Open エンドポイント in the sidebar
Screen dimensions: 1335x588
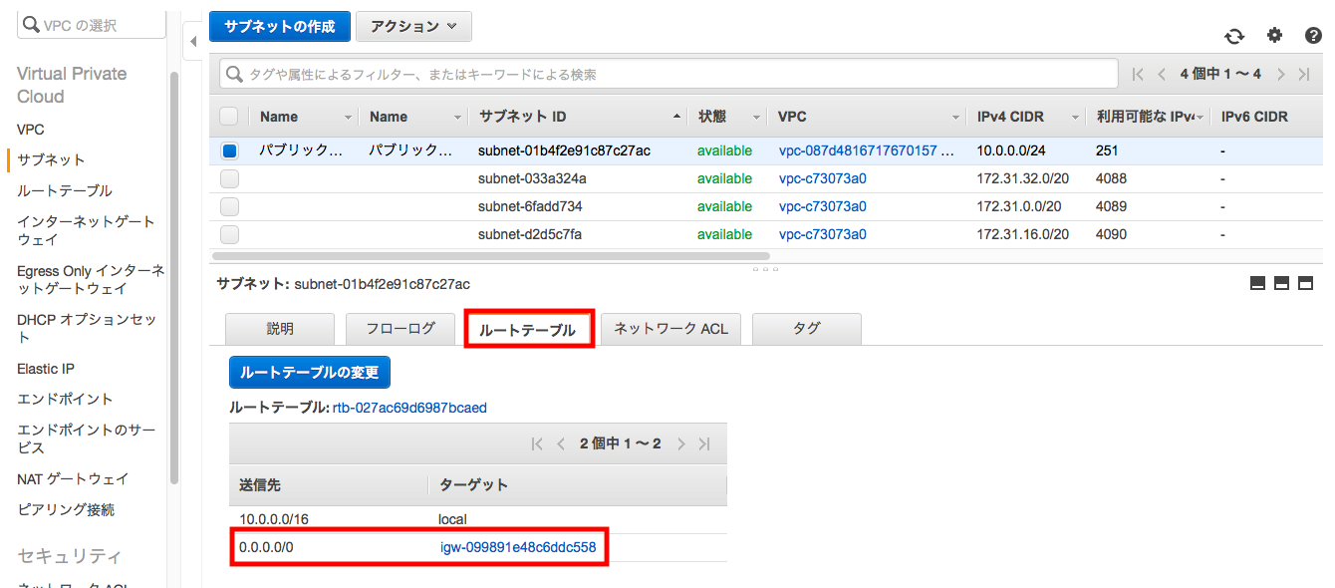(x=65, y=399)
